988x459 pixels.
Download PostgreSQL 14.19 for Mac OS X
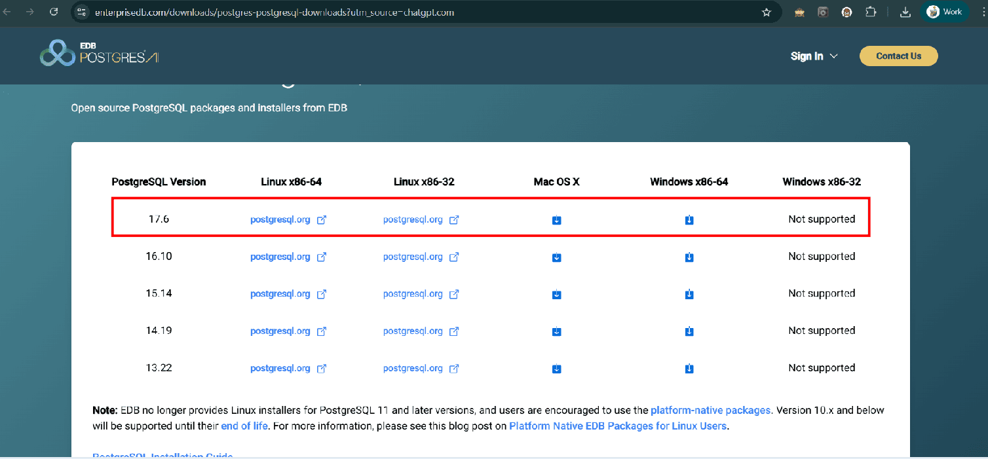coord(556,331)
